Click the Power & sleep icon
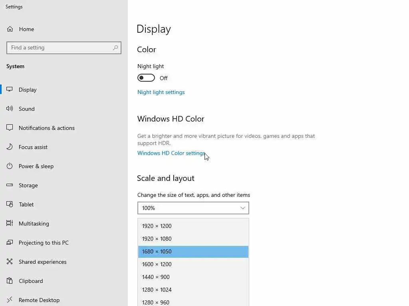 click(10, 166)
